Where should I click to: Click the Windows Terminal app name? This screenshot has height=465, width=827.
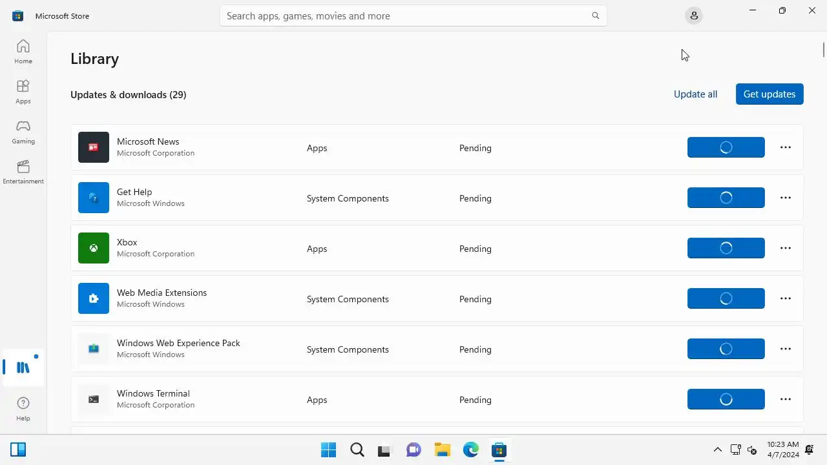coord(153,393)
